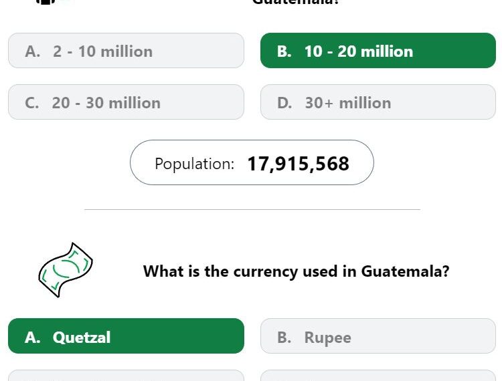Click the 'What is the currency used in Guatemala?' question
Viewport: 502px width, 381px height.
coord(296,271)
